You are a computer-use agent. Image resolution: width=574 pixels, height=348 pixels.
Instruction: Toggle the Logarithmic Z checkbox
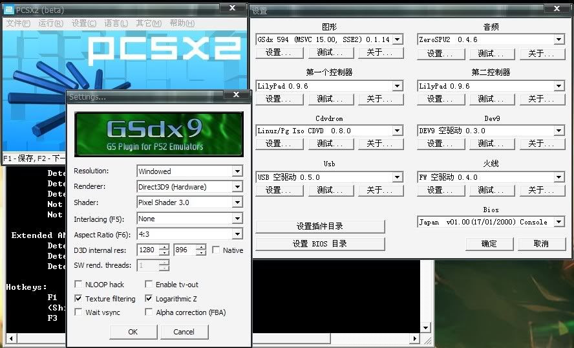click(149, 299)
